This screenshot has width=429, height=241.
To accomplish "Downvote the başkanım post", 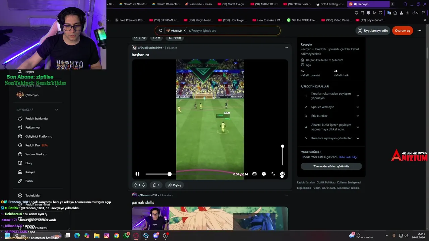I will (x=143, y=185).
